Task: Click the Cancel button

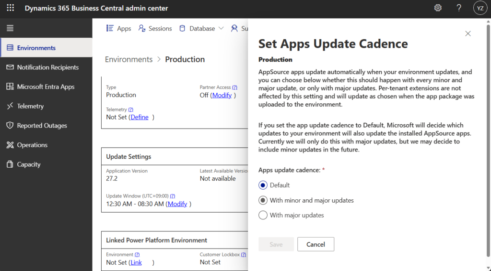Action: pyautogui.click(x=316, y=244)
